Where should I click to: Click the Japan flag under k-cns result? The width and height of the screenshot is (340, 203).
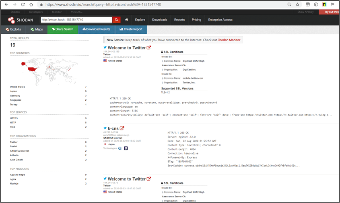(105, 144)
